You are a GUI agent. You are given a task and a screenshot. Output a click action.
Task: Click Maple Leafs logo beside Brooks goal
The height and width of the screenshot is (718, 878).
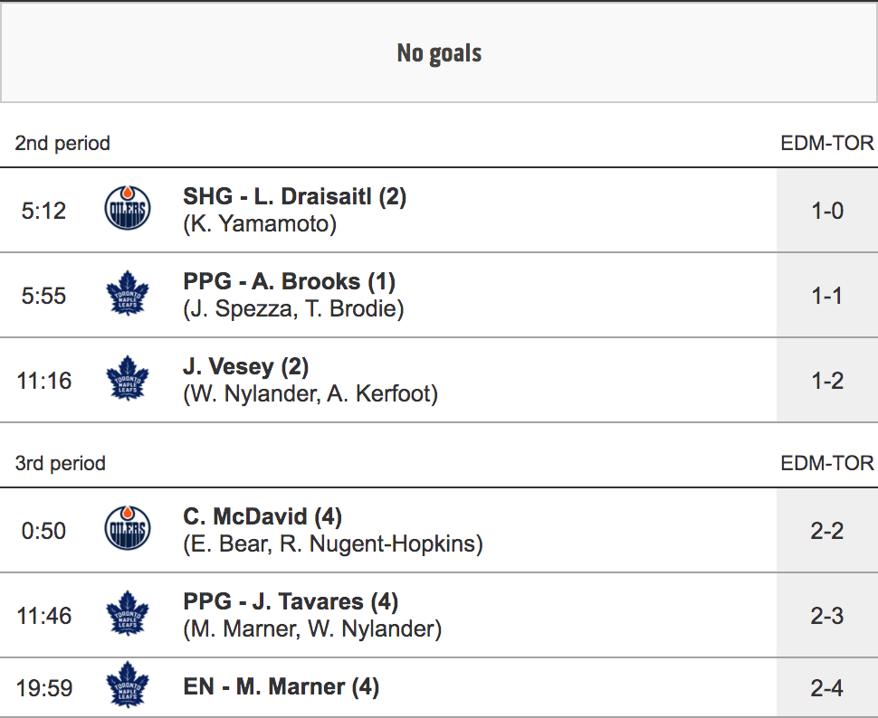tap(128, 295)
